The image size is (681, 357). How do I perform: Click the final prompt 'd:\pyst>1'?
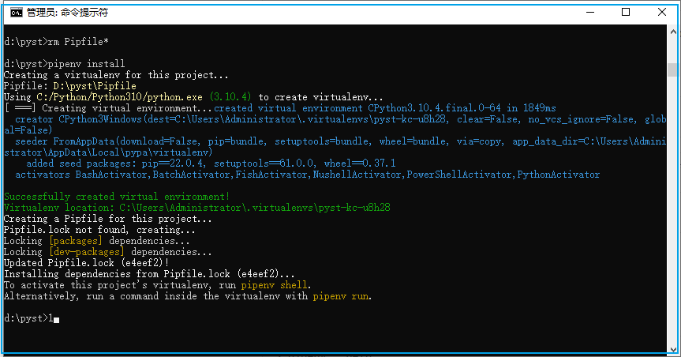pyautogui.click(x=28, y=318)
